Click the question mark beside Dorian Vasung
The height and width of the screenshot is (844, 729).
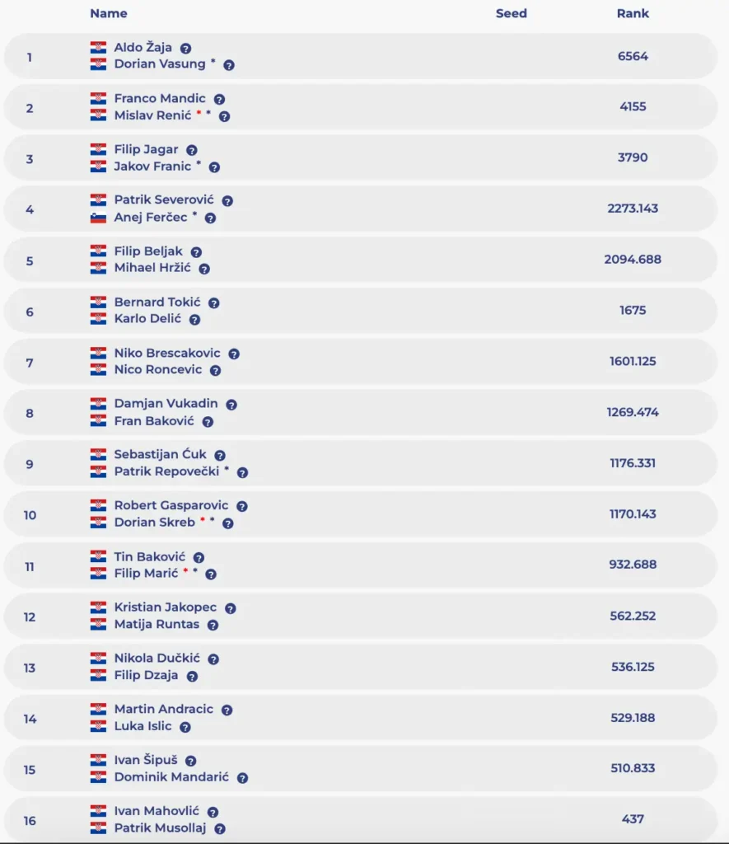coord(229,65)
